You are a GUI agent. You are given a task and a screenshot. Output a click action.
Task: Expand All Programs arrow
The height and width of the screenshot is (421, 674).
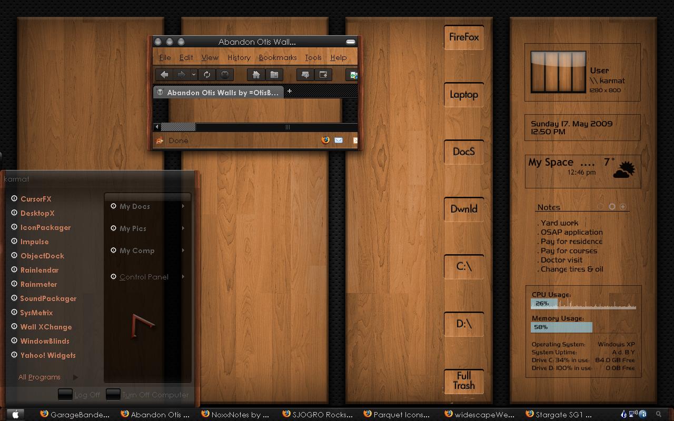tap(75, 377)
